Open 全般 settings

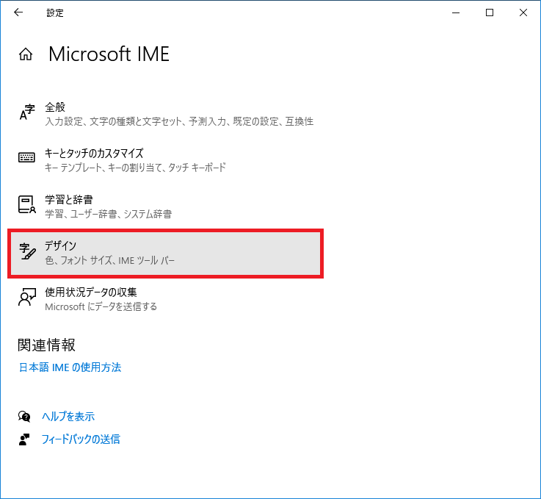(x=166, y=114)
